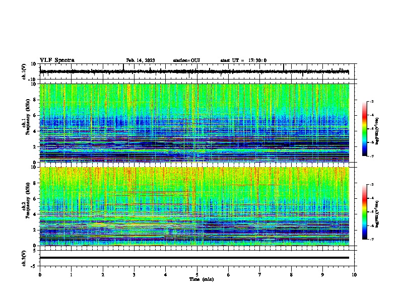Click inside the ch.1 spectrogram plot

(x=194, y=123)
